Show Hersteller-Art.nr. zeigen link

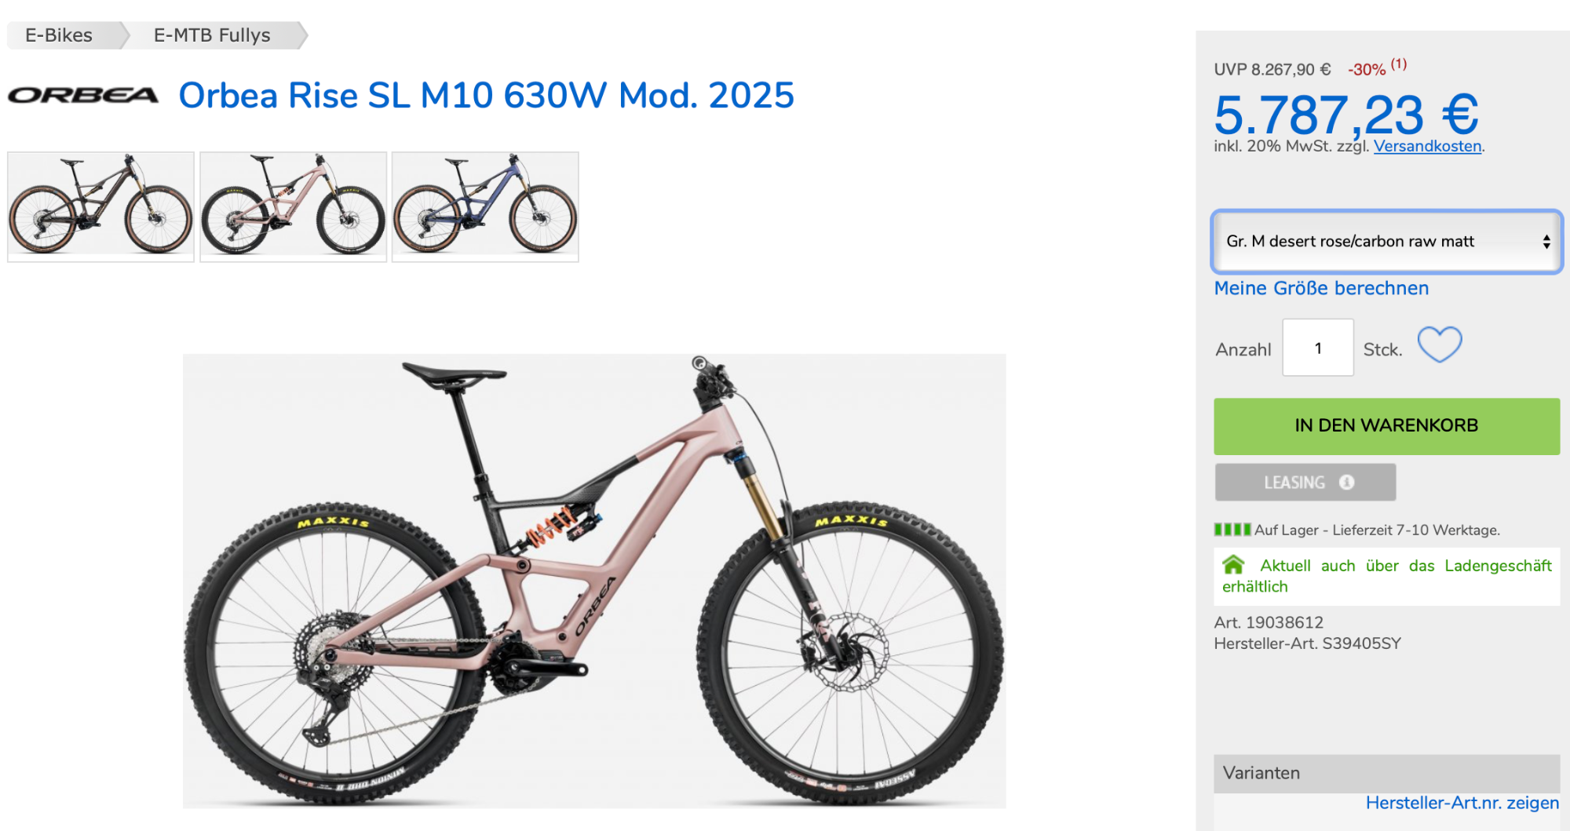(1462, 803)
